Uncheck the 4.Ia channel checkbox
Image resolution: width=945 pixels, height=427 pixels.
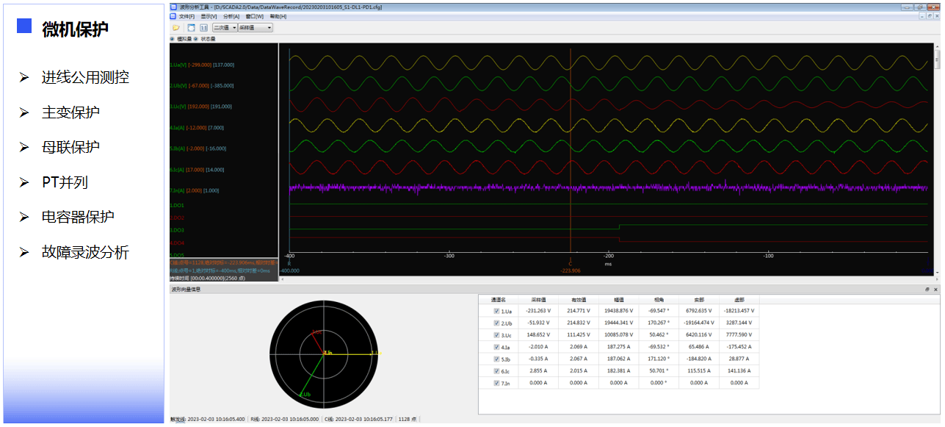pos(497,347)
